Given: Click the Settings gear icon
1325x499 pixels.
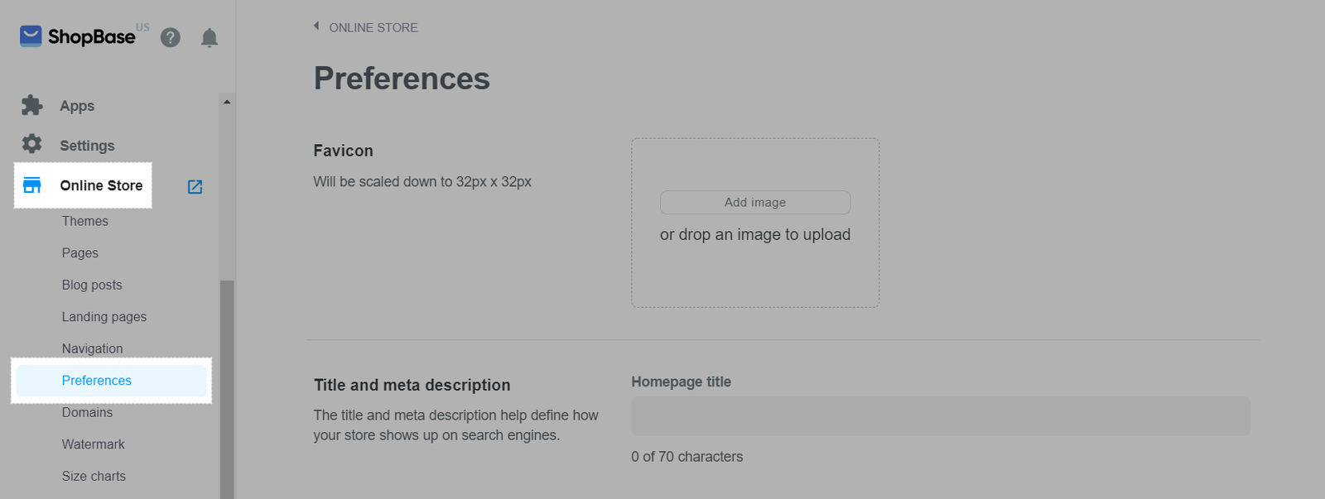Looking at the screenshot, I should [31, 144].
